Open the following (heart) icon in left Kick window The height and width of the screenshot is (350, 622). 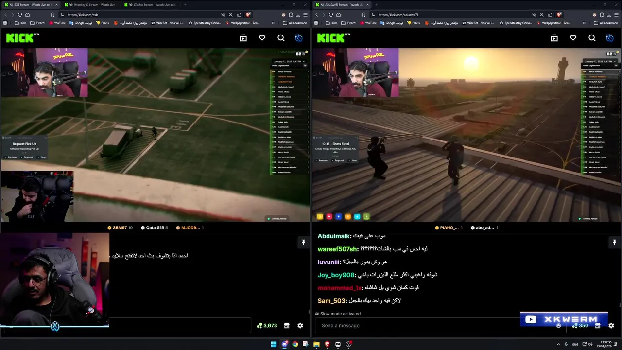(x=262, y=38)
